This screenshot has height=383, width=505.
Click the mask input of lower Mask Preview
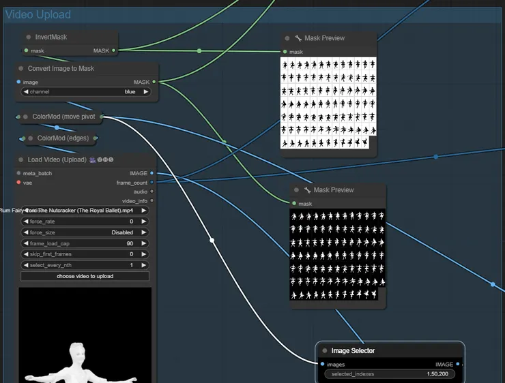tap(294, 204)
